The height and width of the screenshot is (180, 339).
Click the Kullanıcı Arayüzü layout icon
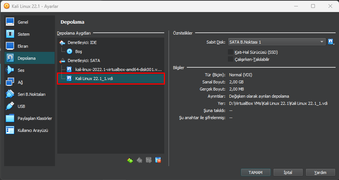click(10, 130)
